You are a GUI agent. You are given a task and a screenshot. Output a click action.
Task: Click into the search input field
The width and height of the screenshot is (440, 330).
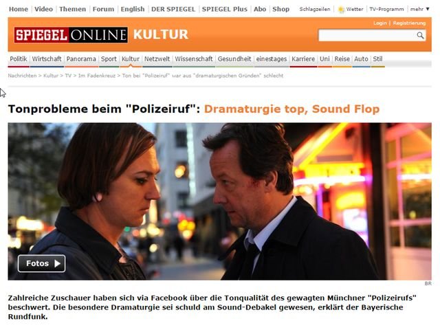pyautogui.click(x=368, y=35)
